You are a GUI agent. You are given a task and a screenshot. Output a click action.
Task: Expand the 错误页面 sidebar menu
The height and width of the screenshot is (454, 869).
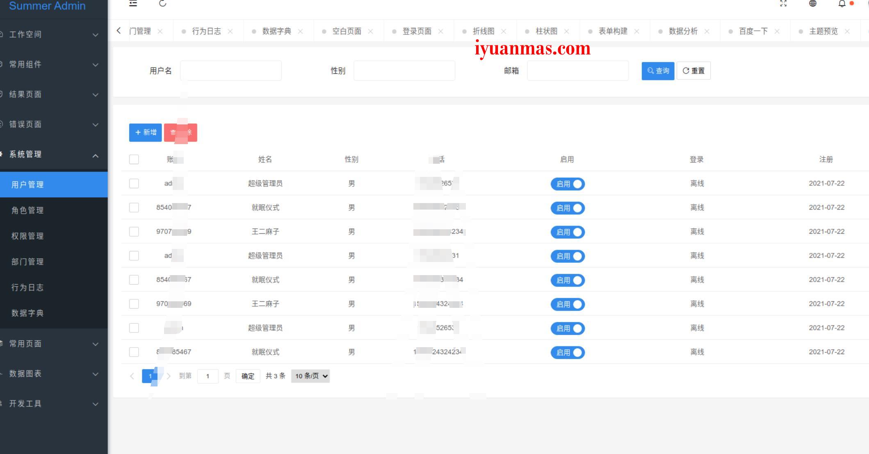coord(54,124)
